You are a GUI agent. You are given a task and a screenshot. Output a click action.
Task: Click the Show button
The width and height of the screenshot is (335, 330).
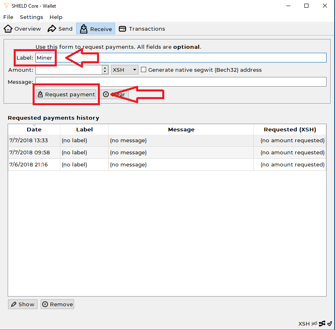pyautogui.click(x=23, y=304)
